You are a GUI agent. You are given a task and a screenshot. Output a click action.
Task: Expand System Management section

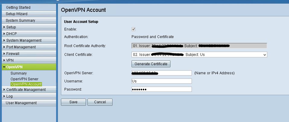click(29, 40)
